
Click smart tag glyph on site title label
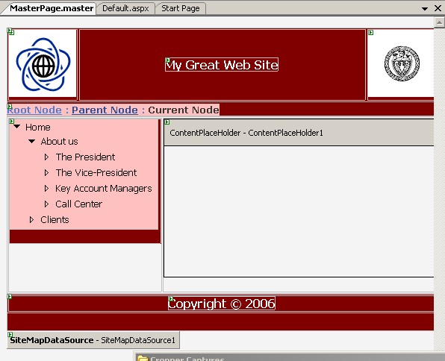(x=168, y=60)
